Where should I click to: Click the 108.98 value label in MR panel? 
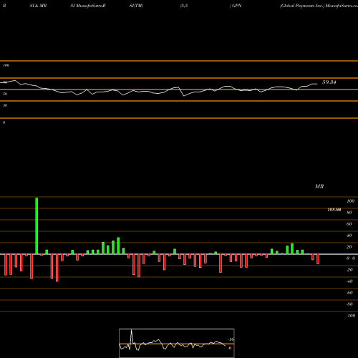[334, 210]
